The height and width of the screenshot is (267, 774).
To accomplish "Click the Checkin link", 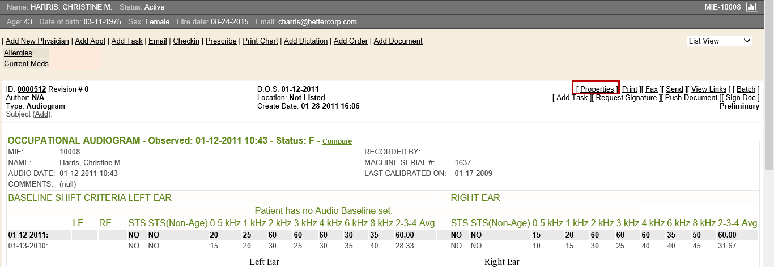I will pos(186,41).
